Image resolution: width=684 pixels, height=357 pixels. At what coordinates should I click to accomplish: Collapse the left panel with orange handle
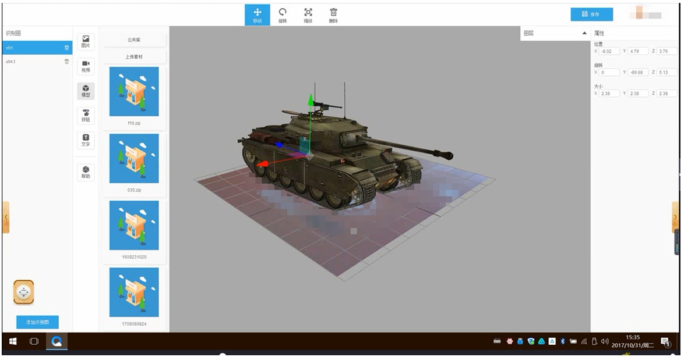pyautogui.click(x=6, y=217)
